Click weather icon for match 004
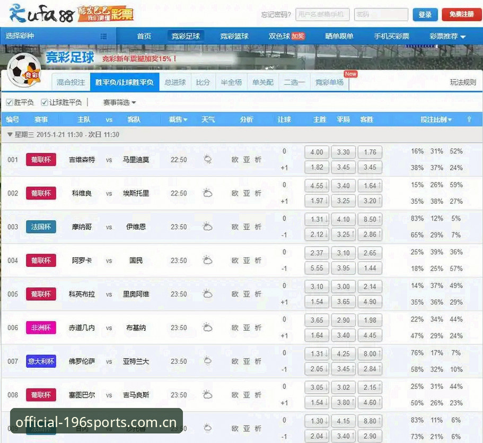 coord(208,260)
